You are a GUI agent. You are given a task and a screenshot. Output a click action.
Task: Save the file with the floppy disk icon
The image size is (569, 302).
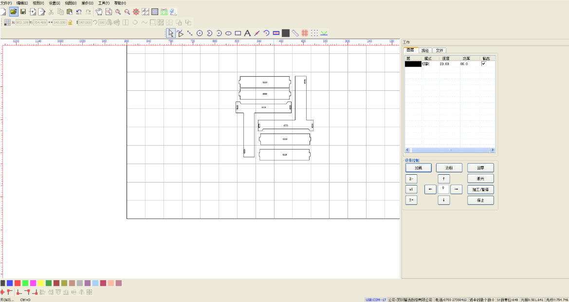[x=23, y=12]
